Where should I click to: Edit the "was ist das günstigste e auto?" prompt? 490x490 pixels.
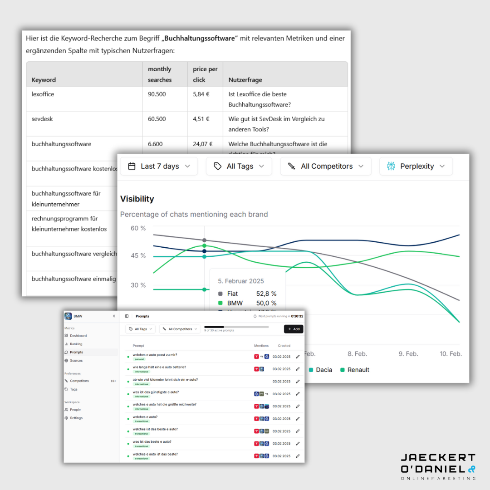(x=298, y=394)
